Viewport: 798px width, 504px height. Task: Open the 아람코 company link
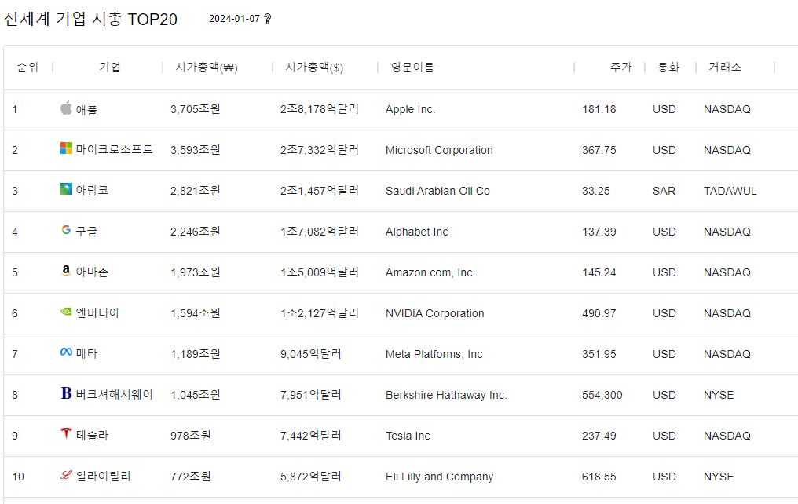tap(92, 190)
